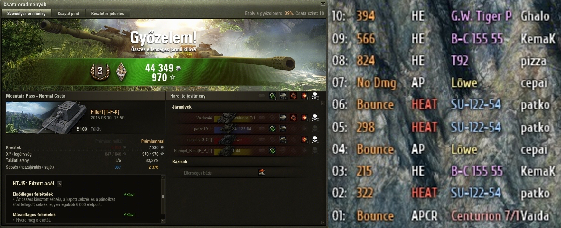Click the Mastery badge next to the medal

(121, 71)
